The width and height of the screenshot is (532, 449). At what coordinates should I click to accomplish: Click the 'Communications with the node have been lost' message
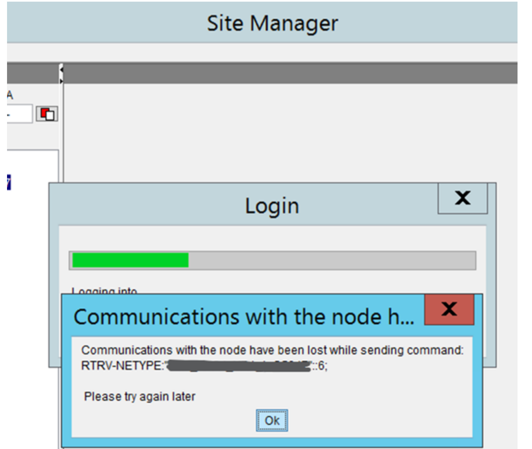tap(272, 350)
